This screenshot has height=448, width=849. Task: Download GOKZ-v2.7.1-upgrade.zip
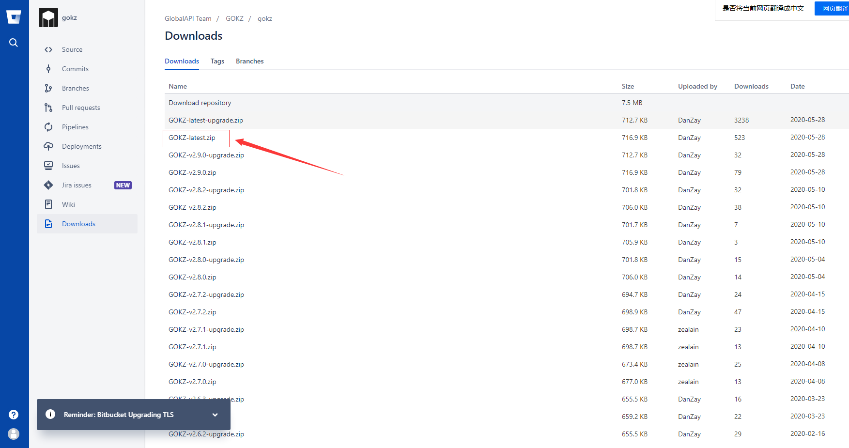click(x=206, y=329)
